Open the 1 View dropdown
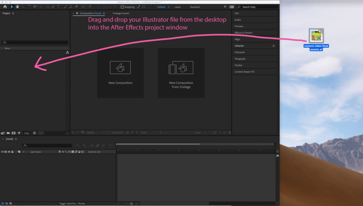This screenshot has height=206, width=363. click(197, 133)
